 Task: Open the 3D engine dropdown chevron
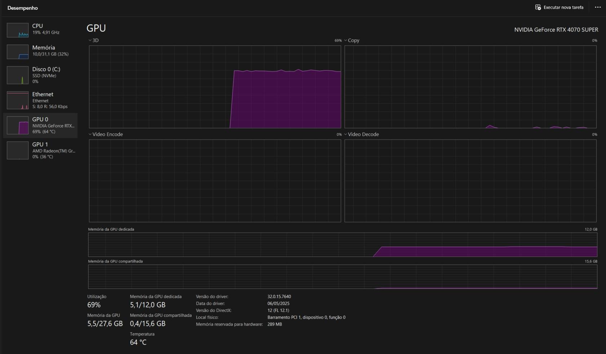(90, 40)
